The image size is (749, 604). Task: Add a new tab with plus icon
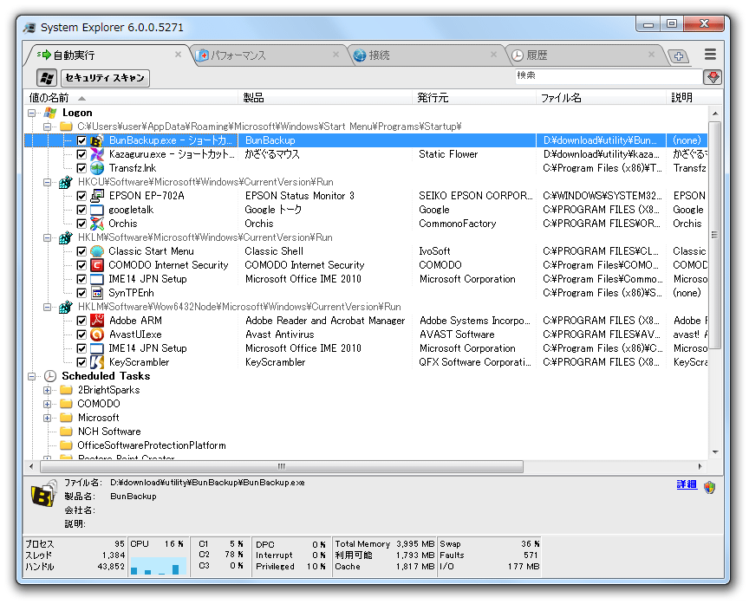[x=678, y=55]
